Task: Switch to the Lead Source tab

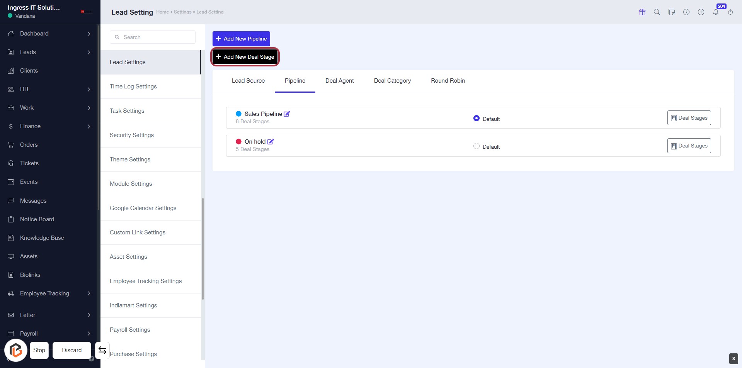Action: click(x=248, y=81)
